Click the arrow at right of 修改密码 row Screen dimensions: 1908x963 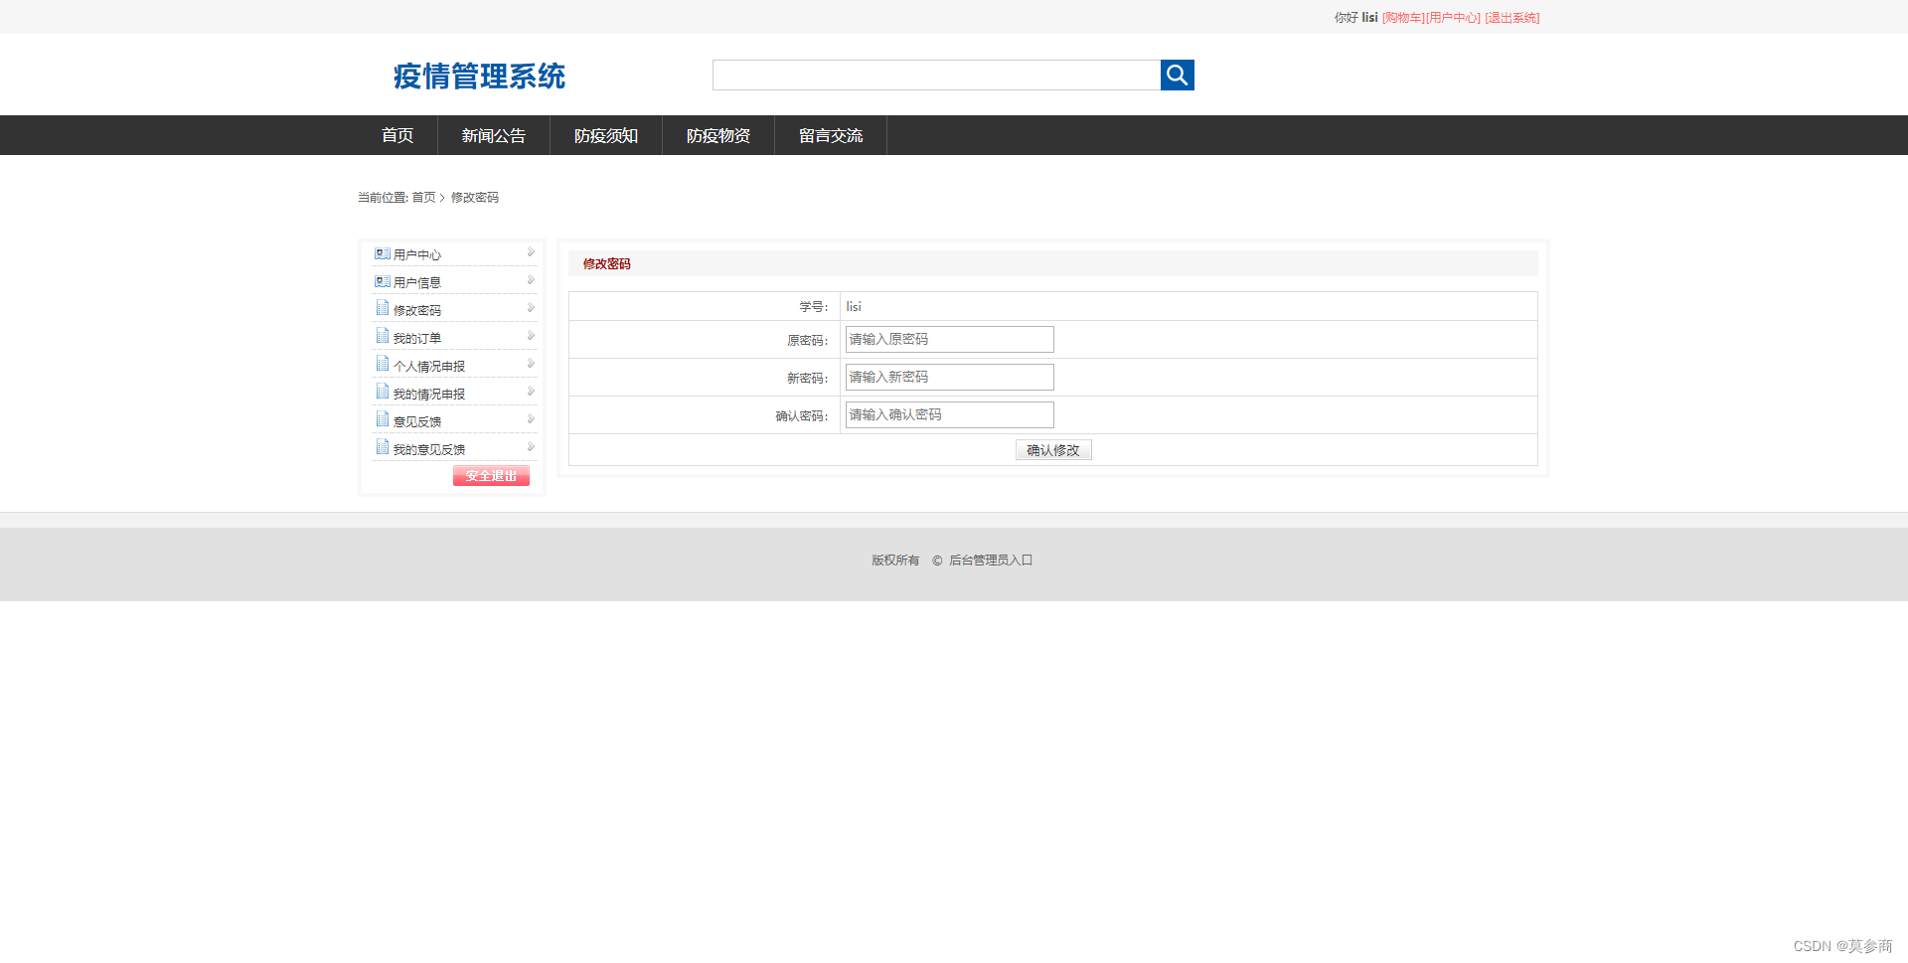coord(531,308)
